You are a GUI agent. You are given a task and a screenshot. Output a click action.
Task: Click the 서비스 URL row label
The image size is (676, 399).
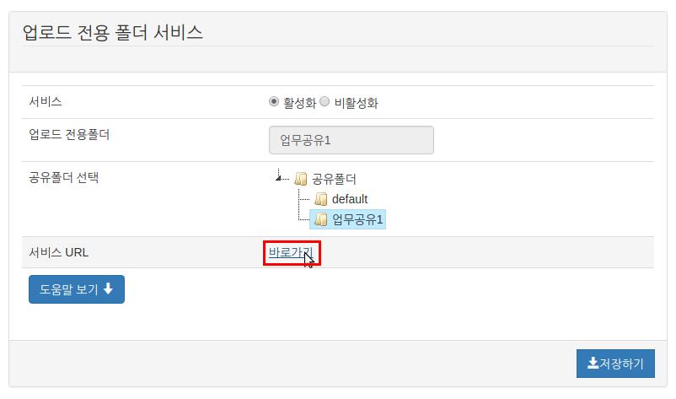point(59,252)
